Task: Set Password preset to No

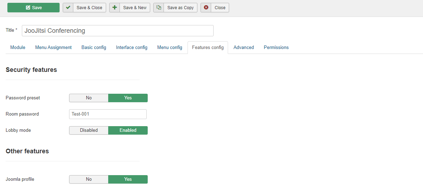Action: pyautogui.click(x=88, y=98)
